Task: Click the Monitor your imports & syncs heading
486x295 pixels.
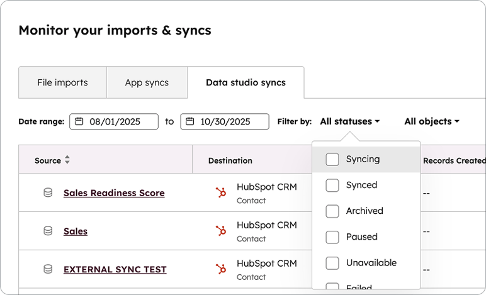Action: [x=115, y=30]
